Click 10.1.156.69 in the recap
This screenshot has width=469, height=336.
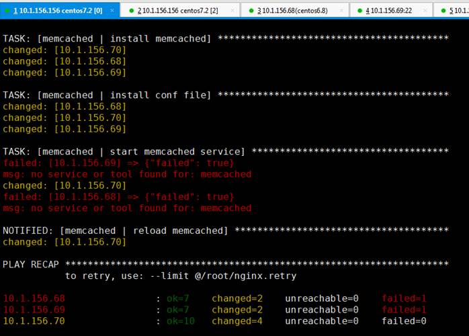pos(34,310)
